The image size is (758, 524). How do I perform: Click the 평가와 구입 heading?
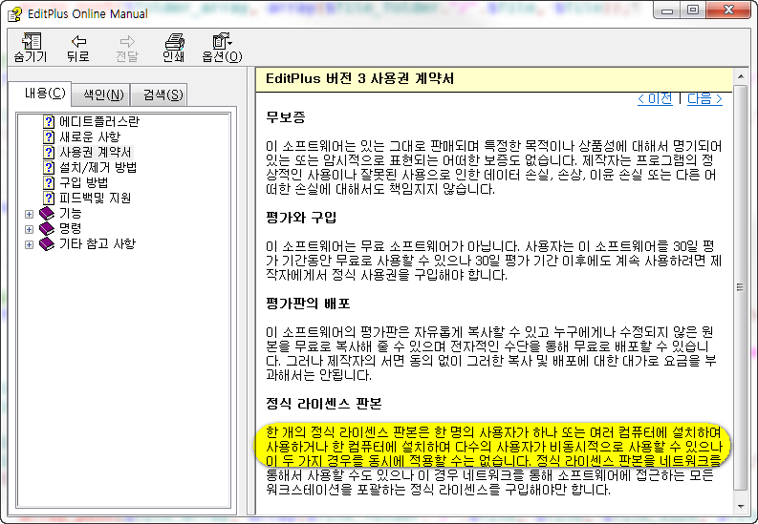301,218
